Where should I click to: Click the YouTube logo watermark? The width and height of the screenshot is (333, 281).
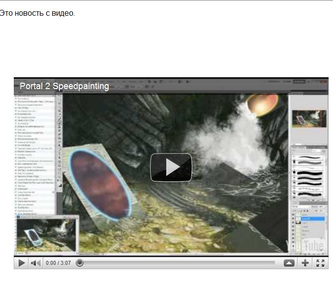click(305, 246)
